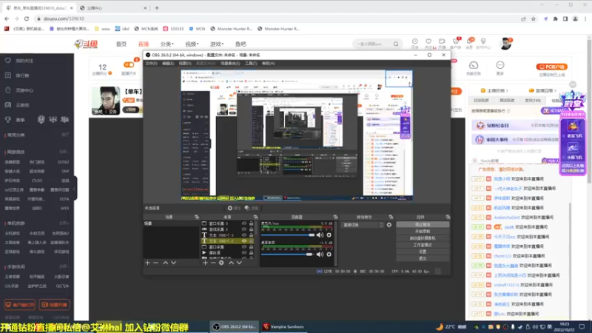Pop out the mixer dock panel
592x333 pixels.
(x=335, y=217)
